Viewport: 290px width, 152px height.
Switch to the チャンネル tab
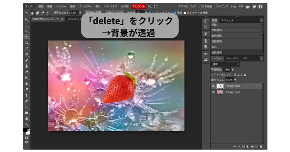(x=232, y=58)
